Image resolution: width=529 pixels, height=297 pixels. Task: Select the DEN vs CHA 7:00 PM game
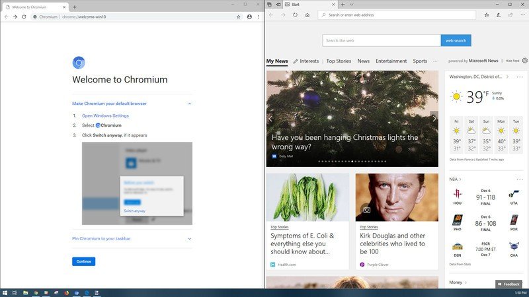coord(485,249)
